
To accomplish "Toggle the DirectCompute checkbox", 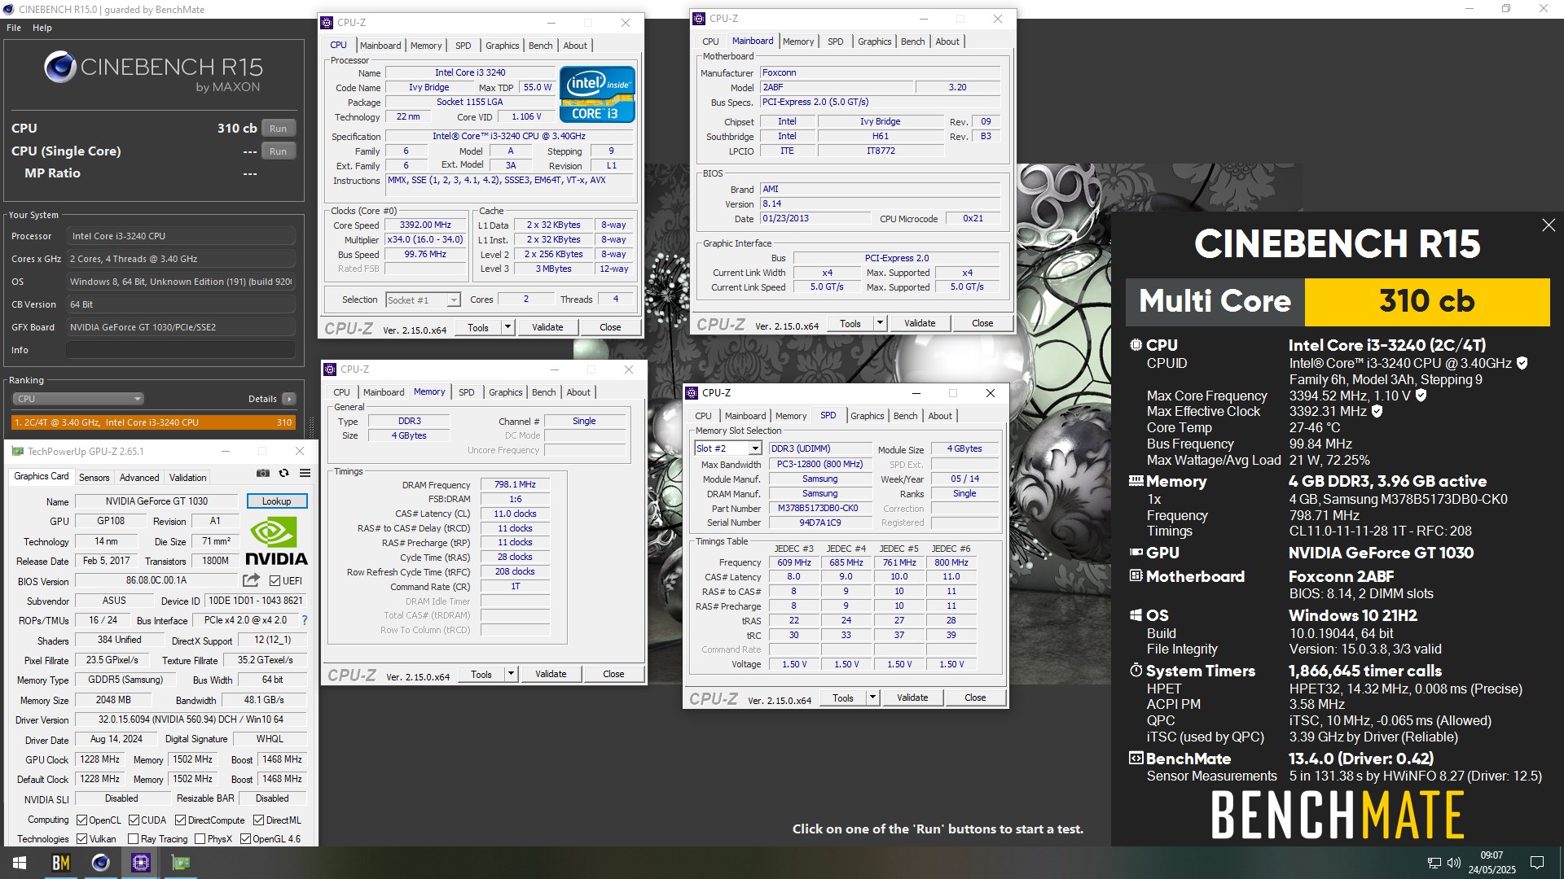I will pyautogui.click(x=180, y=820).
